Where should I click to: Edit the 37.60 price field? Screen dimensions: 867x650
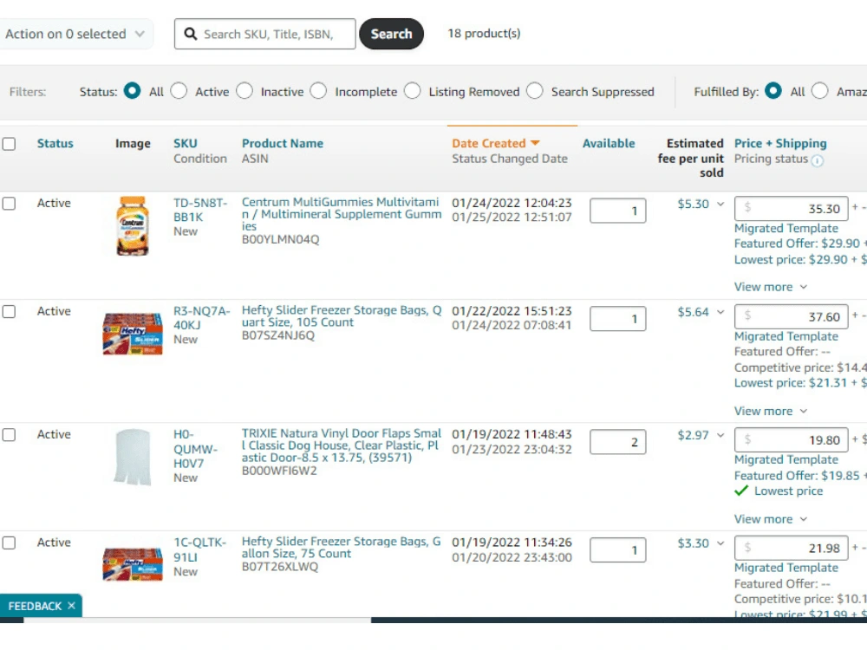coord(791,316)
